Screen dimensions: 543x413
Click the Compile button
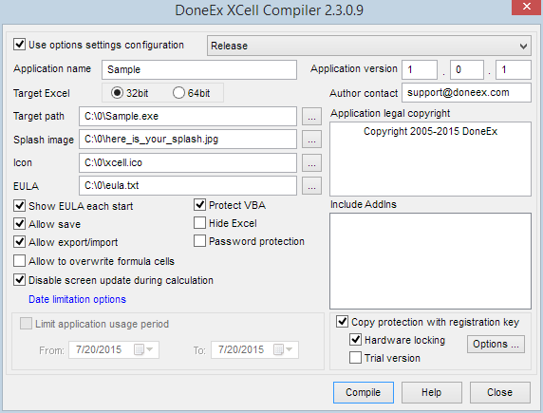364,392
